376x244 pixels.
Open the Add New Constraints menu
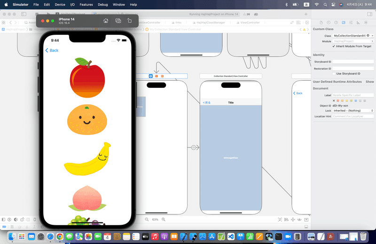click(x=293, y=220)
